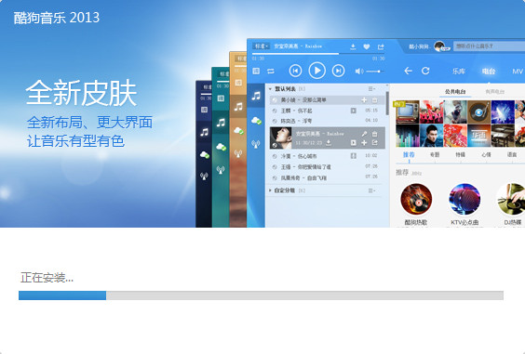Mute with the speaker volume icon
This screenshot has height=354, width=525.
coord(359,72)
